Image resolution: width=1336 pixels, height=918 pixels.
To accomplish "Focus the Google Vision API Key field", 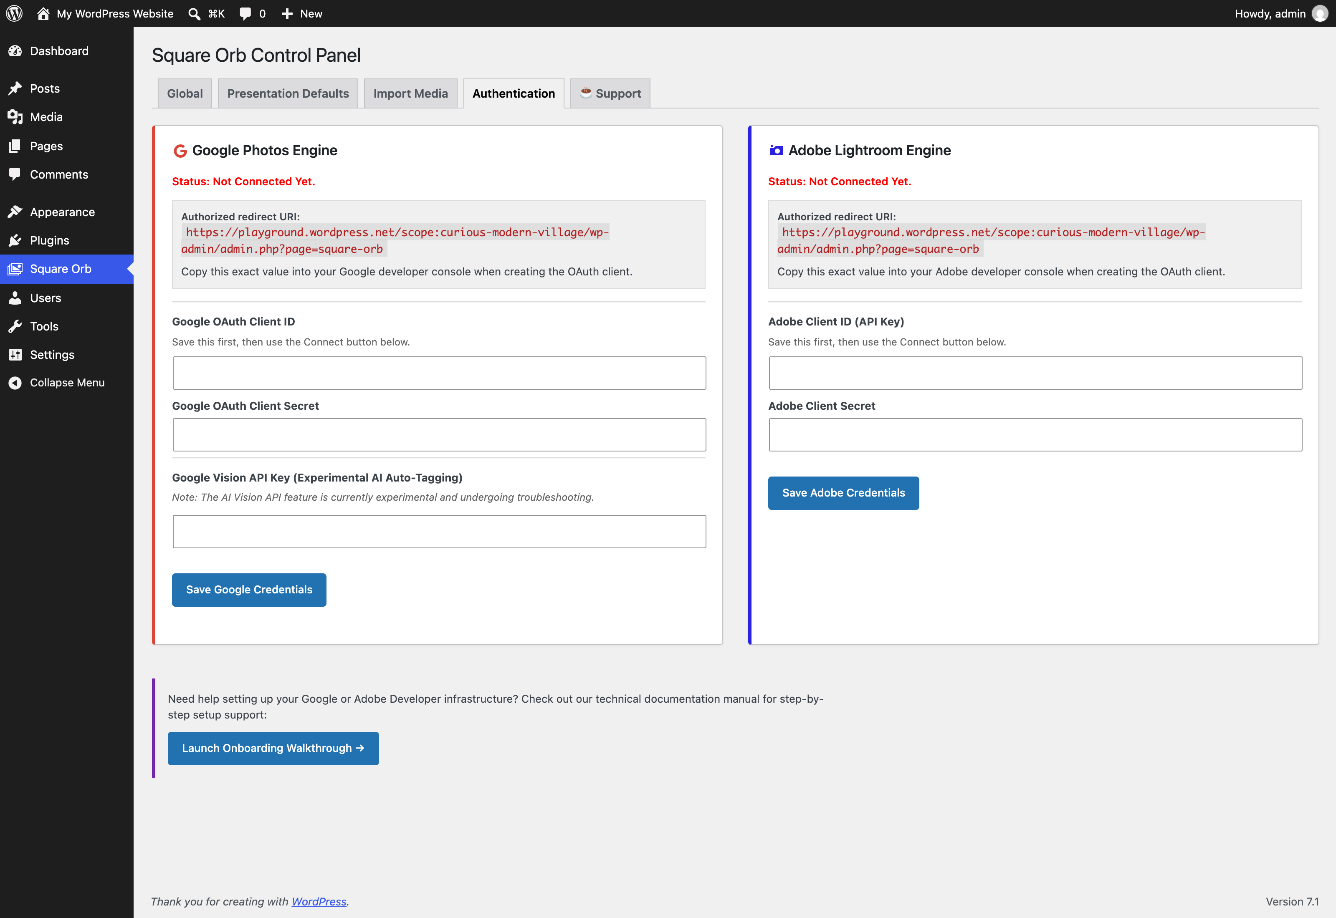I will (440, 532).
